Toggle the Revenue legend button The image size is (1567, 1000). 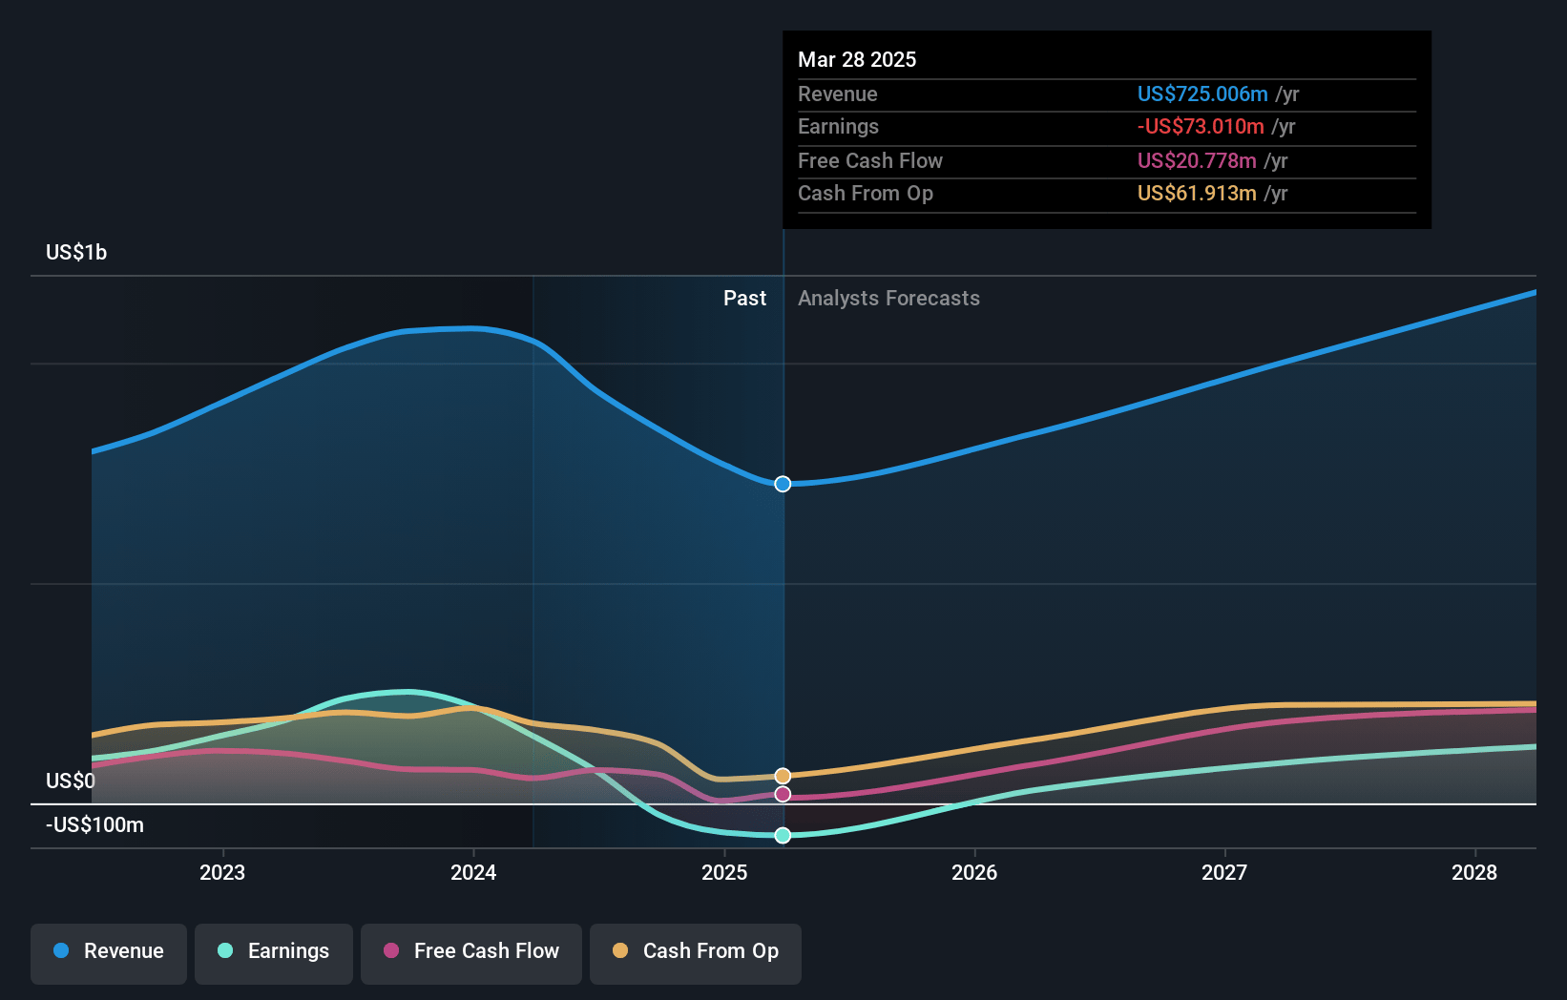[109, 953]
